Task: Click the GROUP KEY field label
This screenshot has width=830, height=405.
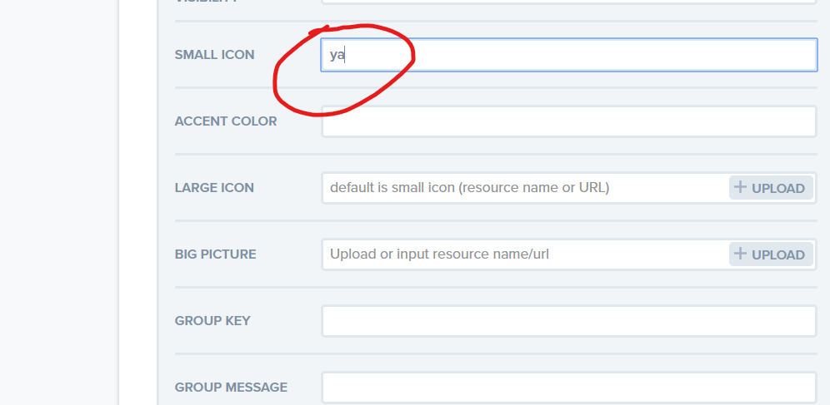Action: 212,321
